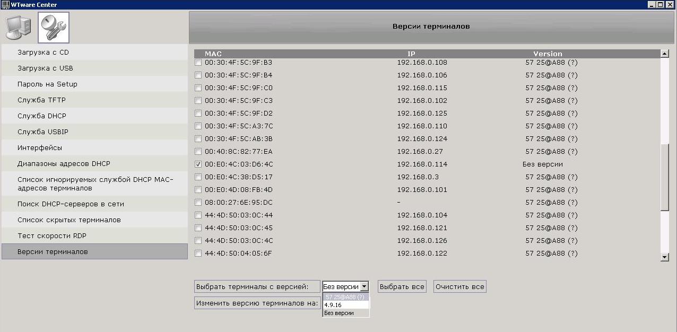This screenshot has height=332, width=677.
Task: Open 'Загрузка с USB' in sidebar
Action: (x=45, y=68)
